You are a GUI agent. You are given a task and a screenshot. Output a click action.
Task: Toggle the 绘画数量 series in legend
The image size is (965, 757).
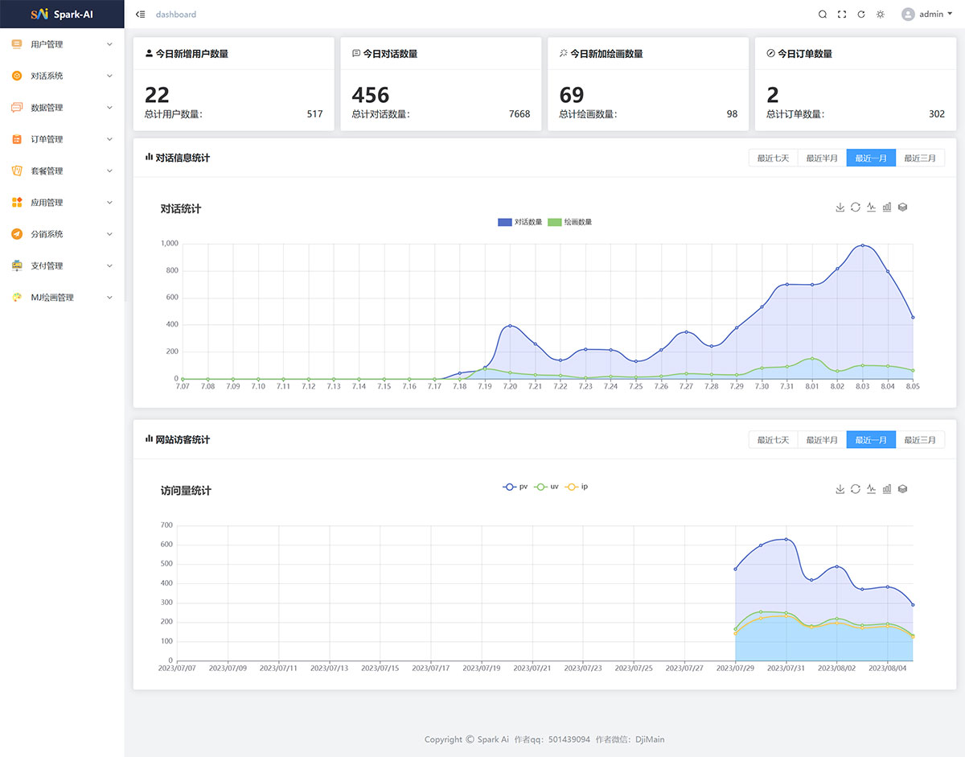[570, 222]
